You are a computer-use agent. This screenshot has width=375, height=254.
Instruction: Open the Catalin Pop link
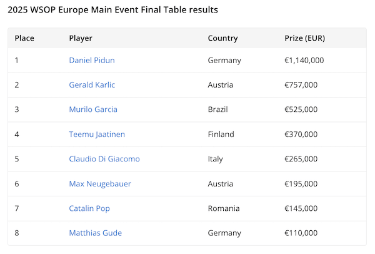click(x=89, y=208)
